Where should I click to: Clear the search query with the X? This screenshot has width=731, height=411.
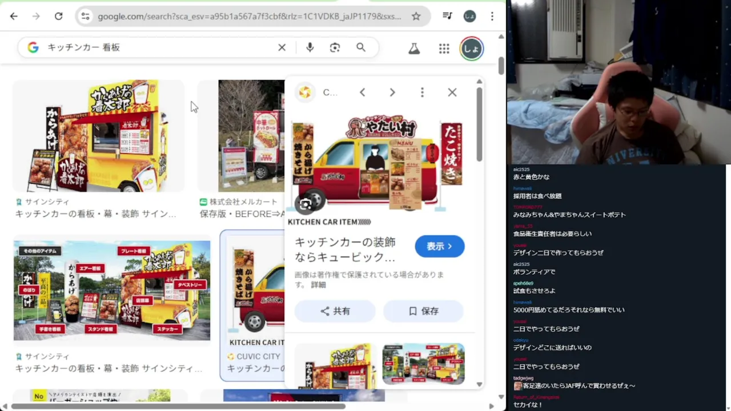click(282, 47)
